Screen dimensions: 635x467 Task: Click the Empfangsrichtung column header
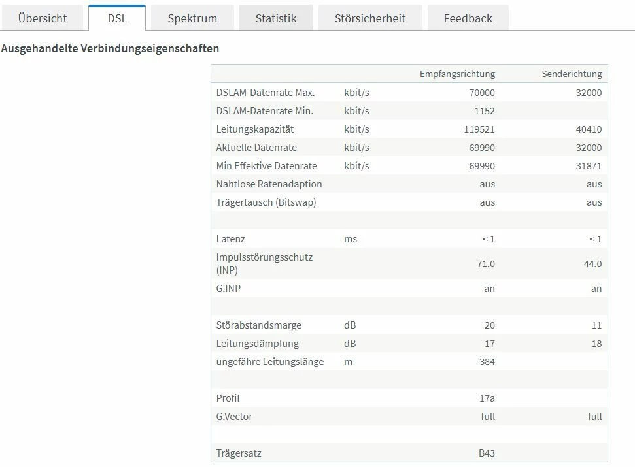coord(457,74)
